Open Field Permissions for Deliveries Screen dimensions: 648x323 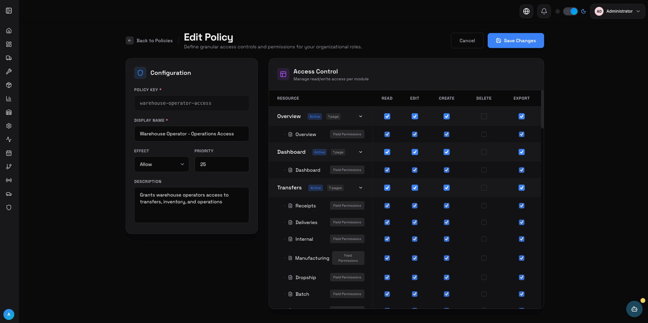point(347,222)
